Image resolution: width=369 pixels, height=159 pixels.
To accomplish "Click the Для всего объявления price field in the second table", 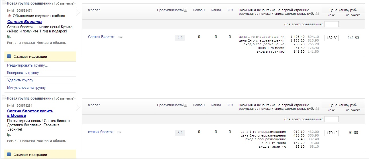I will tap(332, 119).
